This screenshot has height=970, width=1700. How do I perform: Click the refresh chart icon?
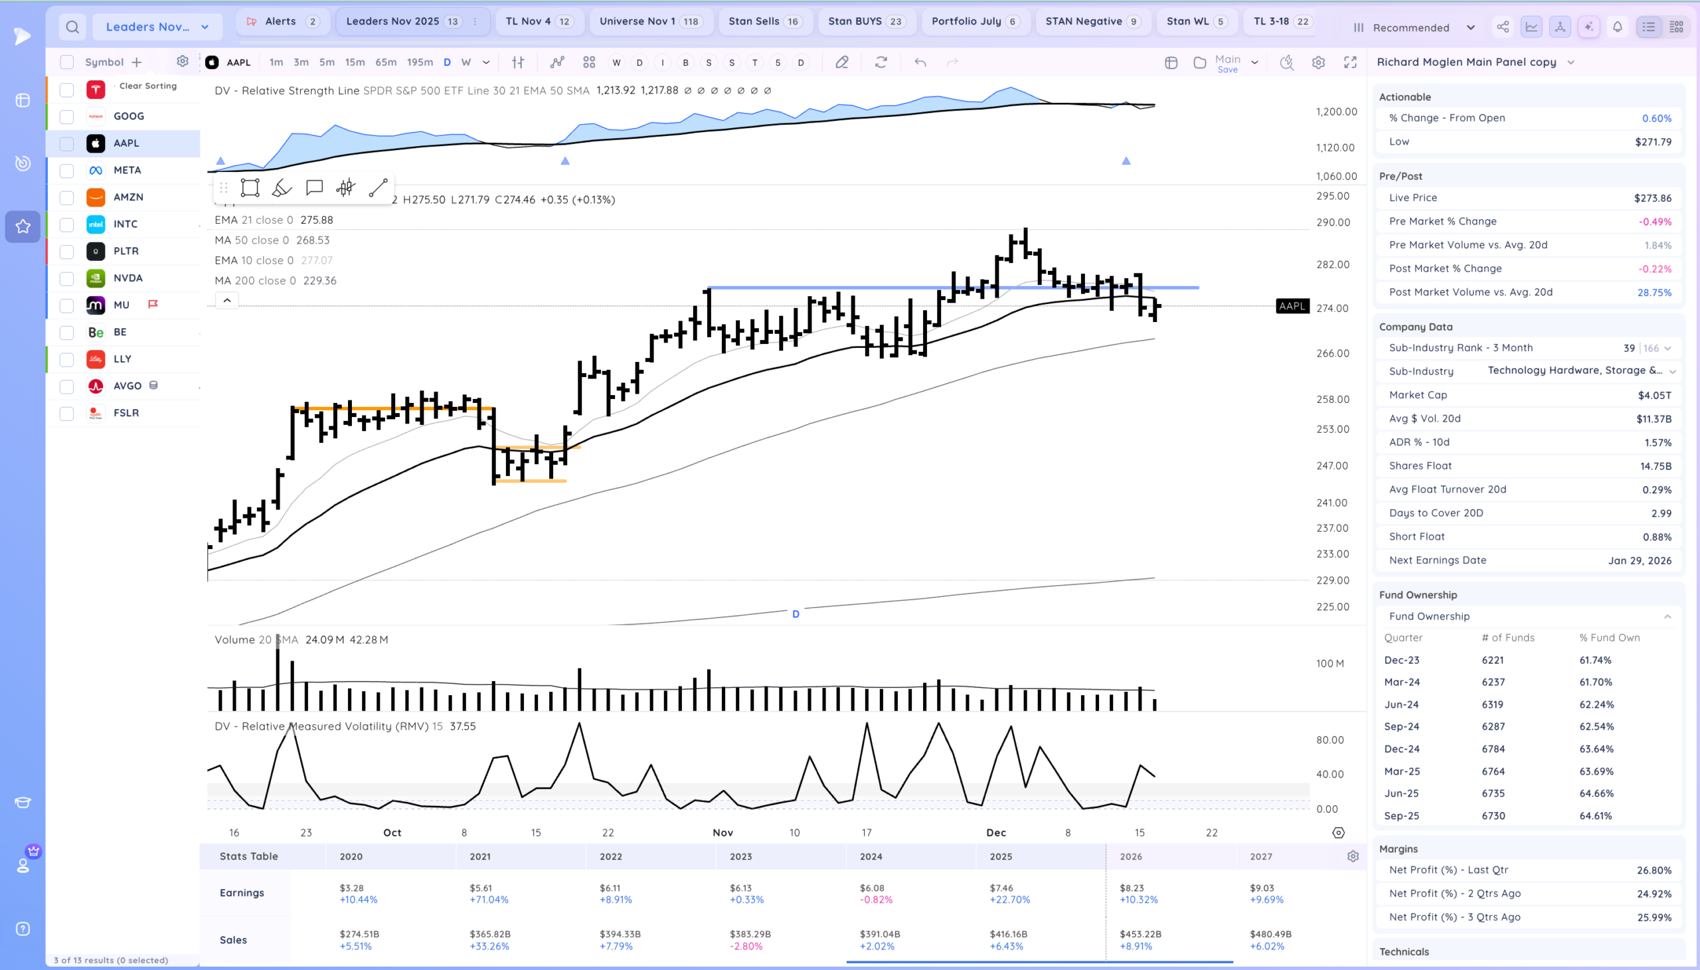pos(881,62)
